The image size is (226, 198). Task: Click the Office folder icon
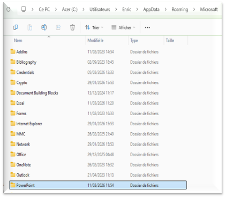13,154
